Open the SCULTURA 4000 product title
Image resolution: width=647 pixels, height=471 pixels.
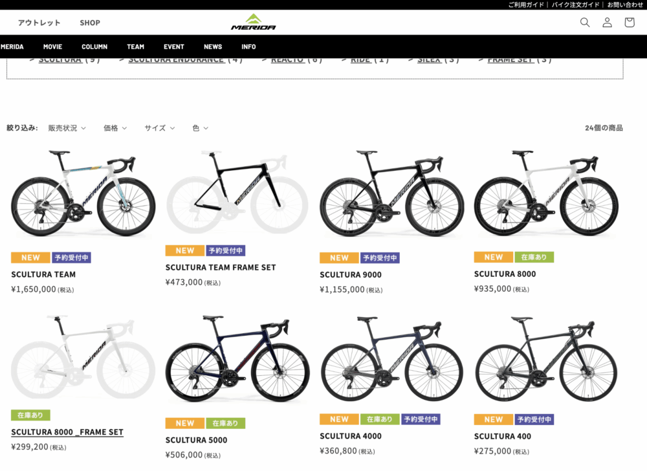(x=351, y=436)
